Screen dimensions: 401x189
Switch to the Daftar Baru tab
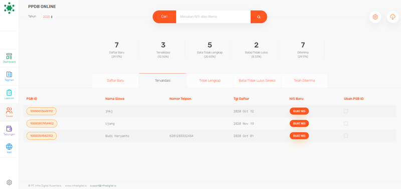coord(115,81)
